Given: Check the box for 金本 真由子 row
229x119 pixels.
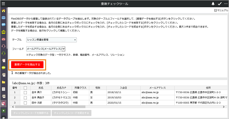Looking at the screenshot, I should [x=25, y=98].
